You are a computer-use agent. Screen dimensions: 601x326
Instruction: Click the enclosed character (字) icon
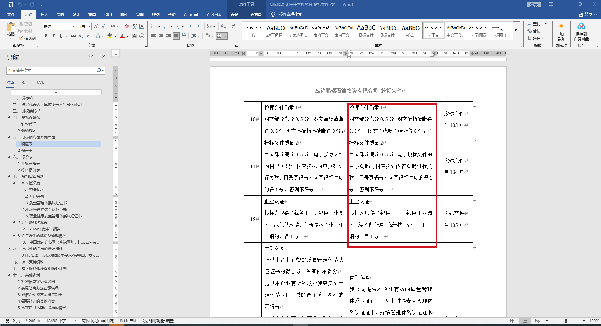[142, 36]
